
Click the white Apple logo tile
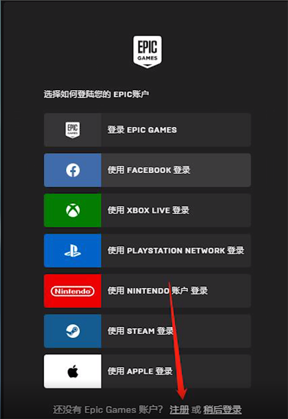point(72,372)
